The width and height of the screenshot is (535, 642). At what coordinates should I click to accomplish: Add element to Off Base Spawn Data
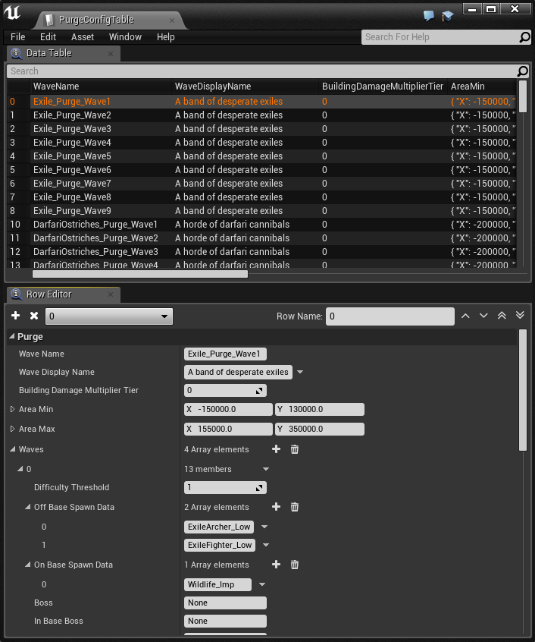click(x=277, y=507)
